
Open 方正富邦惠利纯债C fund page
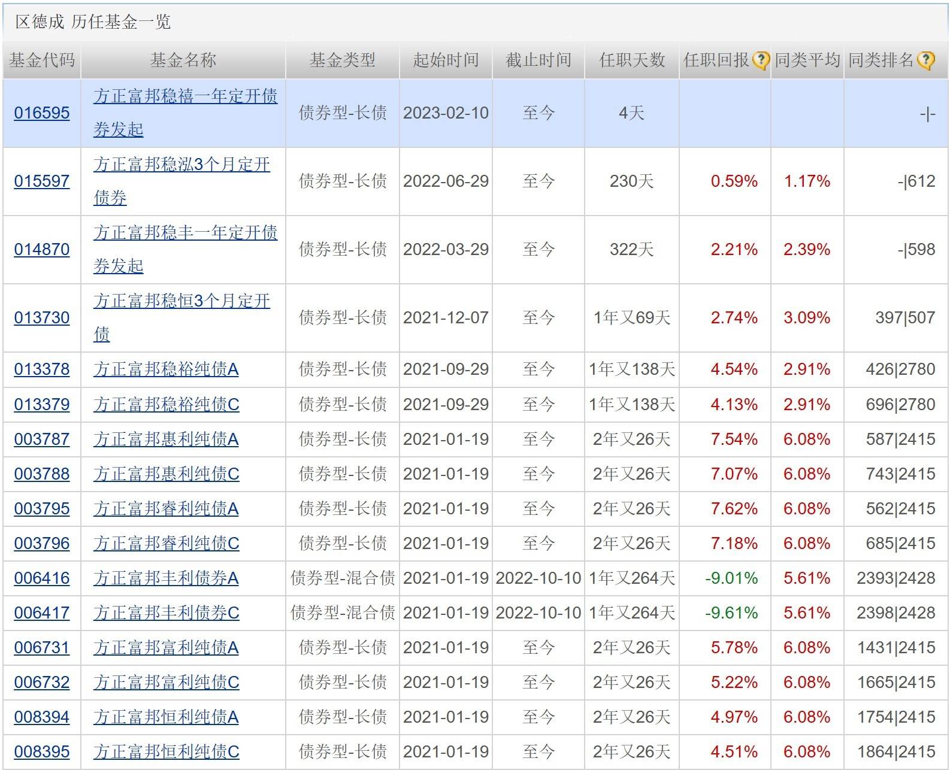(x=166, y=474)
